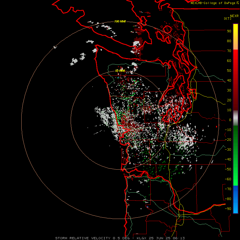Click the 0 knot scale label
The height and width of the screenshot is (240, 240).
pos(230,120)
